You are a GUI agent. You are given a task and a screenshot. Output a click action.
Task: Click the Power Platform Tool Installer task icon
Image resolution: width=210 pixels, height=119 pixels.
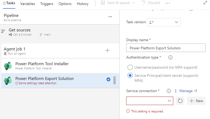[8, 66]
